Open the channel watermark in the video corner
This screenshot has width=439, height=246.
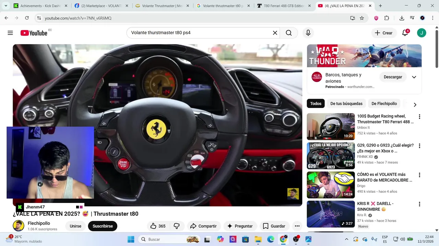tap(293, 194)
